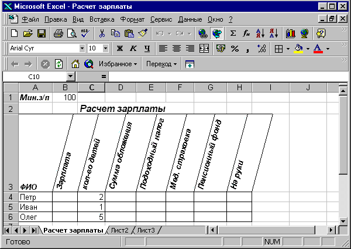The image size is (351, 249).
Task: Insert hyperlink globe icon
Action: pyautogui.click(x=203, y=33)
